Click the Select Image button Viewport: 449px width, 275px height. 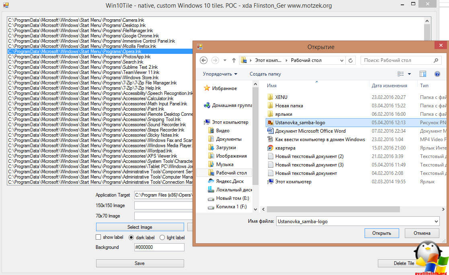140,227
